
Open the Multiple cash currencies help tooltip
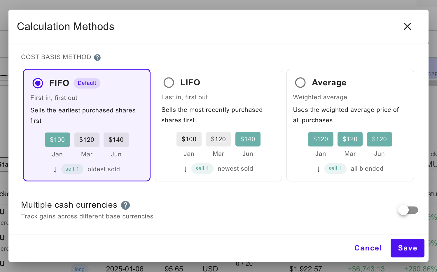pos(125,205)
